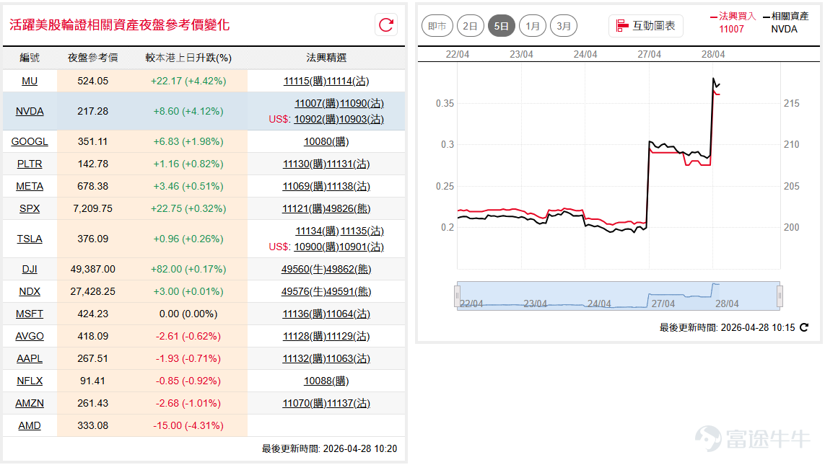This screenshot has height=465, width=825.
Task: Open PLTR warrant 11130(購)11131(沽)
Action: click(326, 164)
